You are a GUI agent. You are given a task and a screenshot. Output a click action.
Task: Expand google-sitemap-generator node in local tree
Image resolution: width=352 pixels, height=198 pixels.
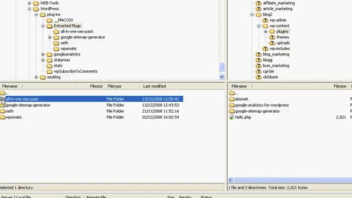tap(50, 37)
